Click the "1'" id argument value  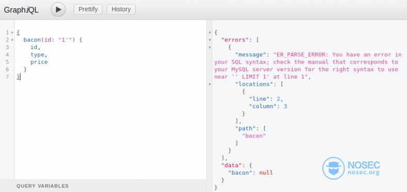click(x=65, y=40)
